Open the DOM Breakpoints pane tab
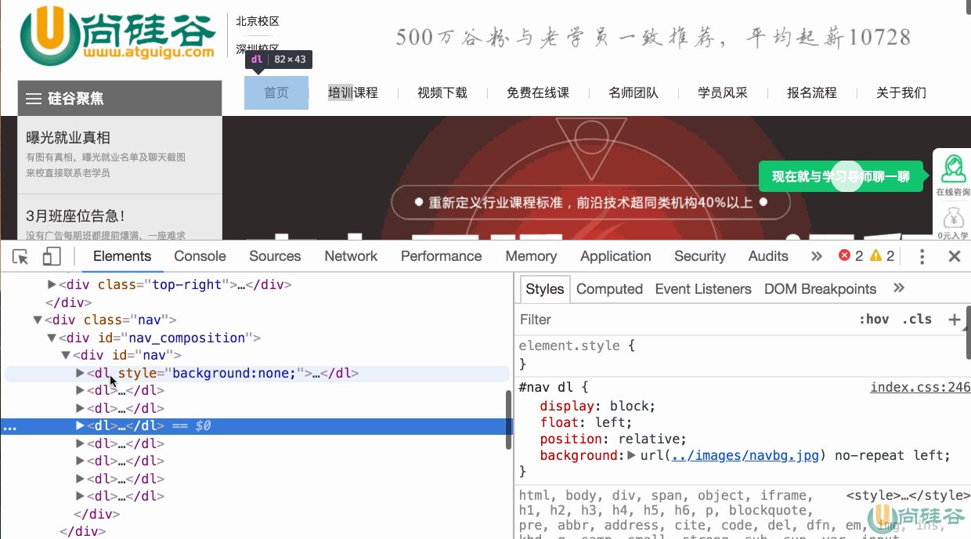Image resolution: width=971 pixels, height=539 pixels. (x=821, y=289)
